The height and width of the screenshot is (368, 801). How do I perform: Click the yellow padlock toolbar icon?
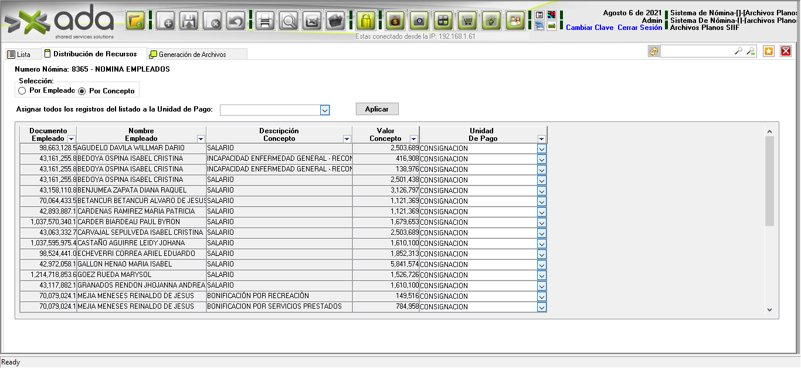[366, 21]
